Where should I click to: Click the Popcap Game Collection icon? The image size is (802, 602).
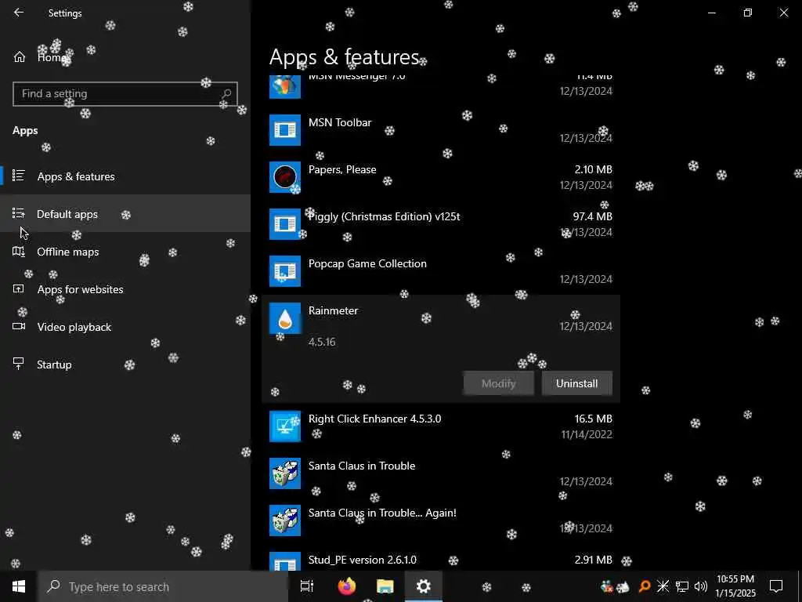pos(285,271)
